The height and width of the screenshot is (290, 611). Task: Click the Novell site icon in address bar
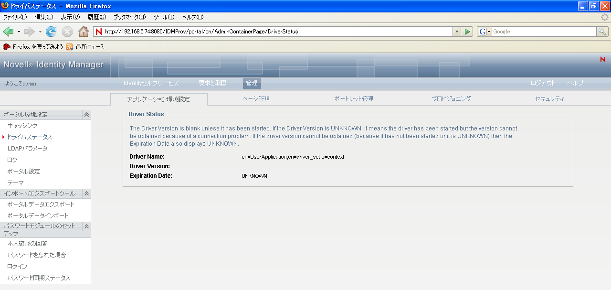99,32
